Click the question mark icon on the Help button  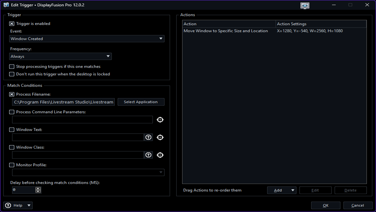[x=8, y=205]
